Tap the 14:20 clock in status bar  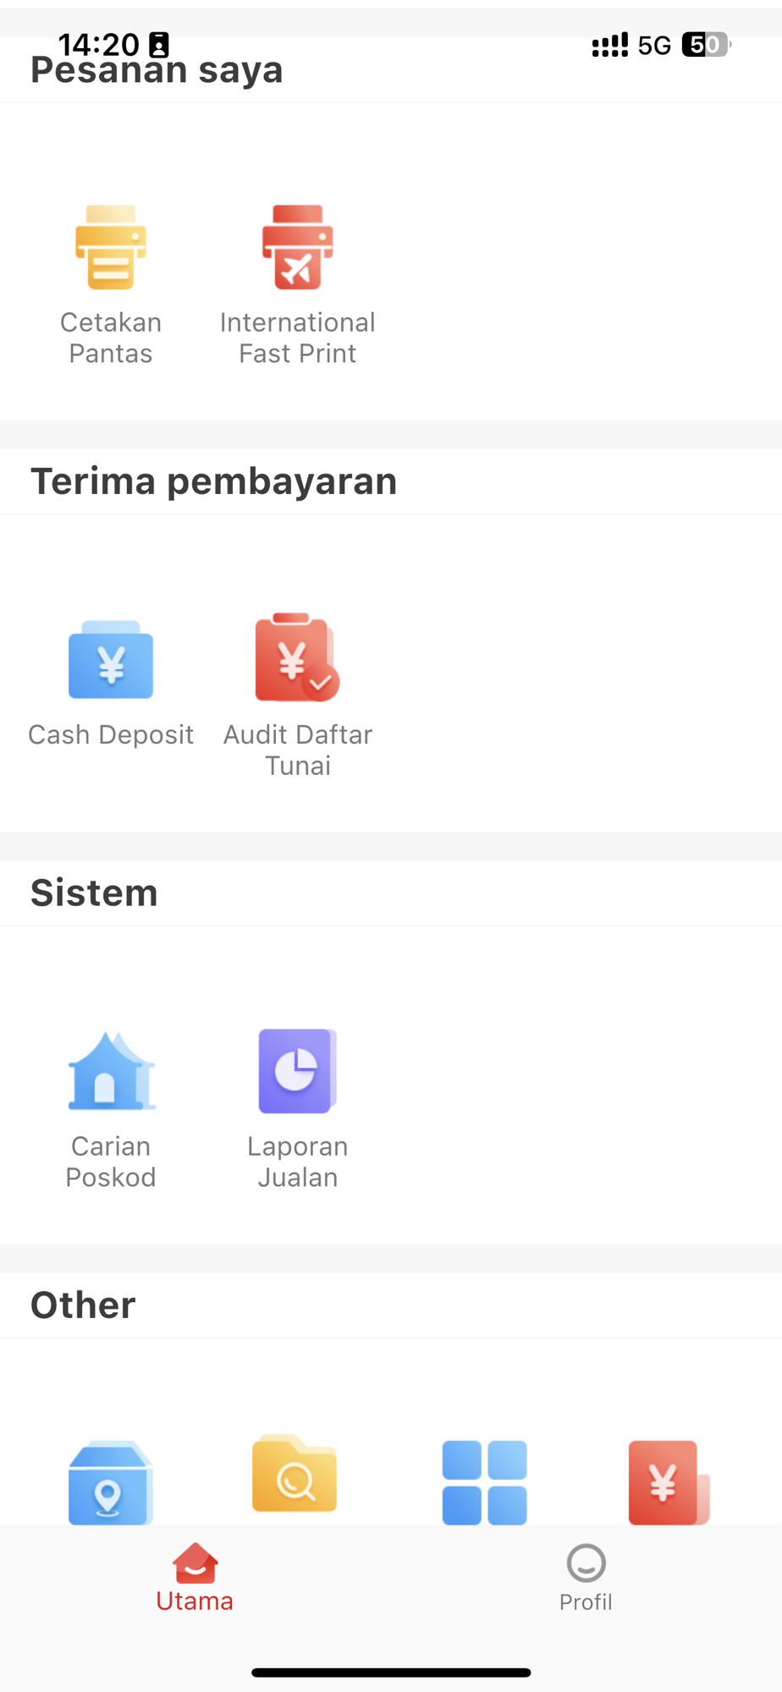(x=98, y=44)
